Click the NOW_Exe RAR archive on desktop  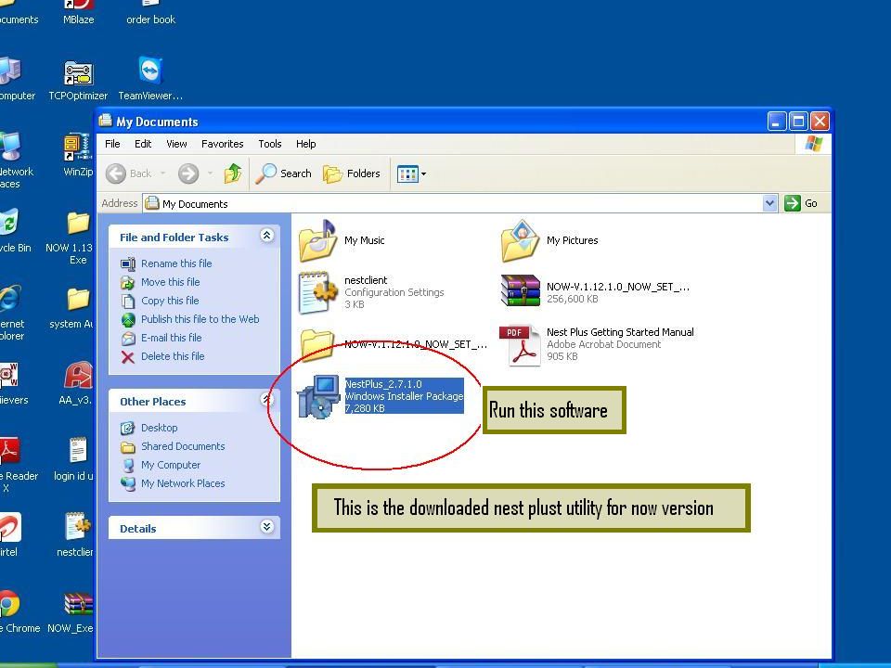(x=71, y=612)
